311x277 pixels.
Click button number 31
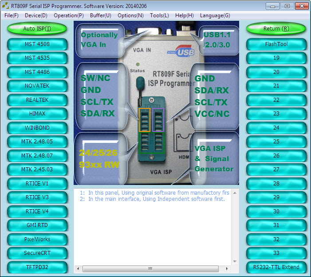coord(276,225)
